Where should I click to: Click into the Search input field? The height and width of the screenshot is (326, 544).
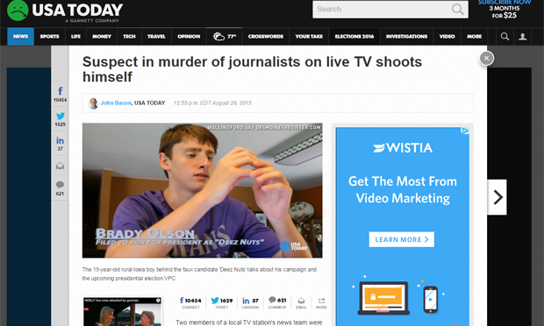point(382,10)
